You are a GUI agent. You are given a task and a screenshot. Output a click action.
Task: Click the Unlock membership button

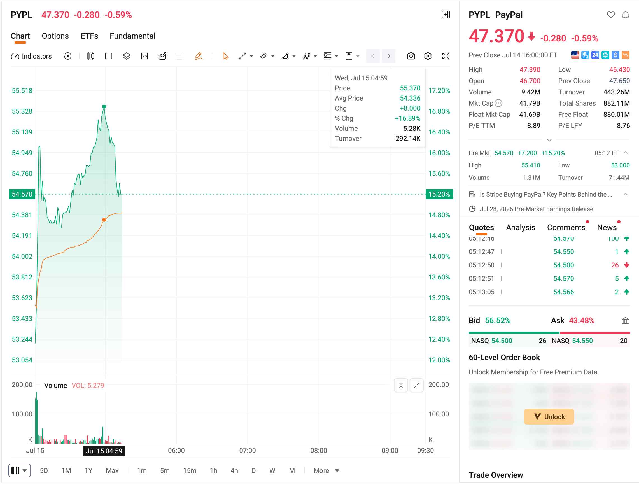pyautogui.click(x=549, y=417)
